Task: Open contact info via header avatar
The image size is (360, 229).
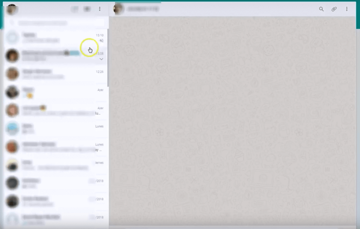Action: pos(118,9)
